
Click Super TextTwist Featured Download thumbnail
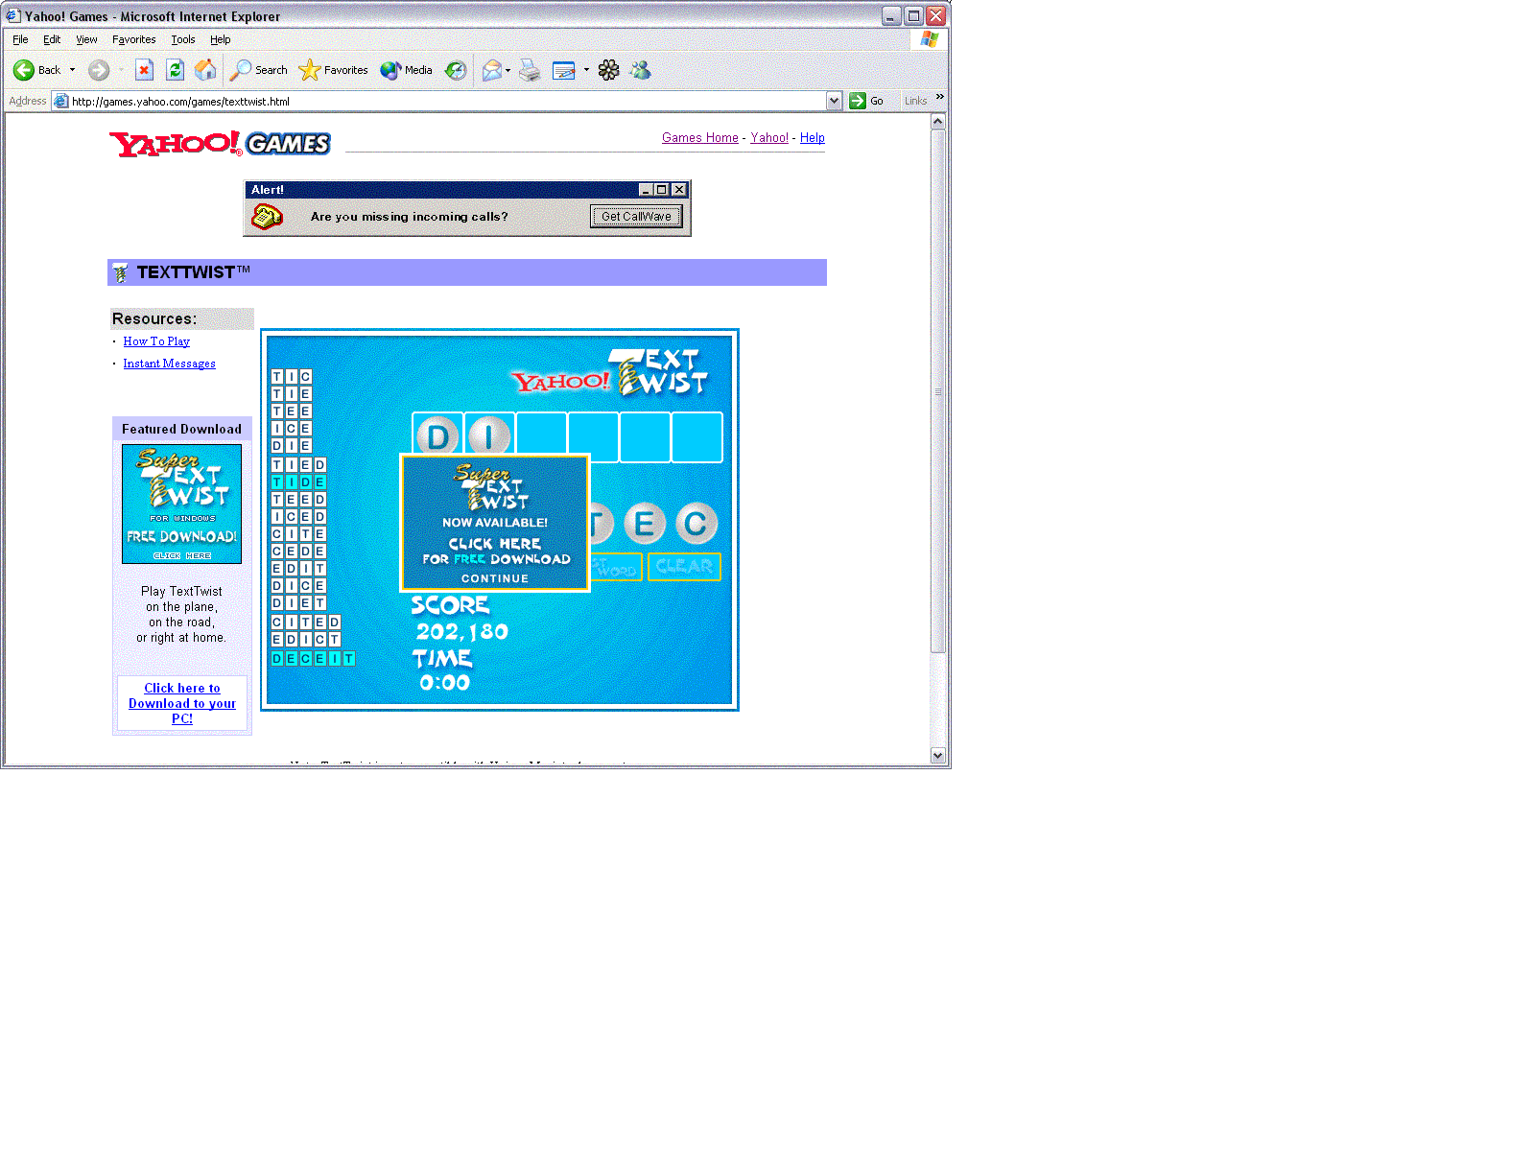click(x=182, y=504)
